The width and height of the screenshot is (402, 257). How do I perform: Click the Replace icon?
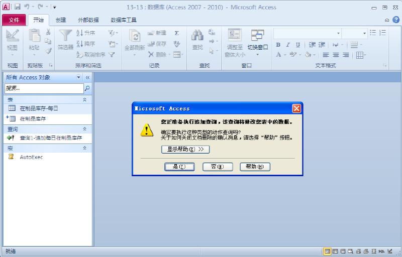click(x=212, y=32)
